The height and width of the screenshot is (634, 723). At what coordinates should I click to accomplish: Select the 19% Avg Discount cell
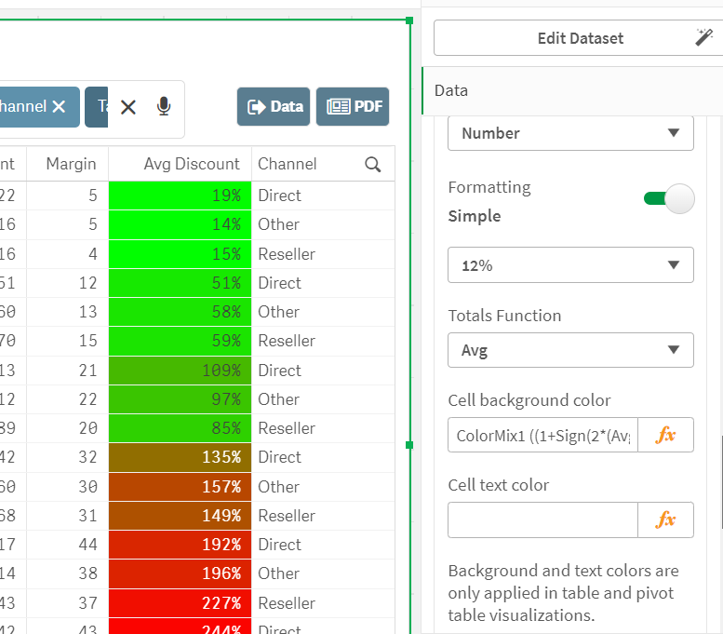coord(180,196)
